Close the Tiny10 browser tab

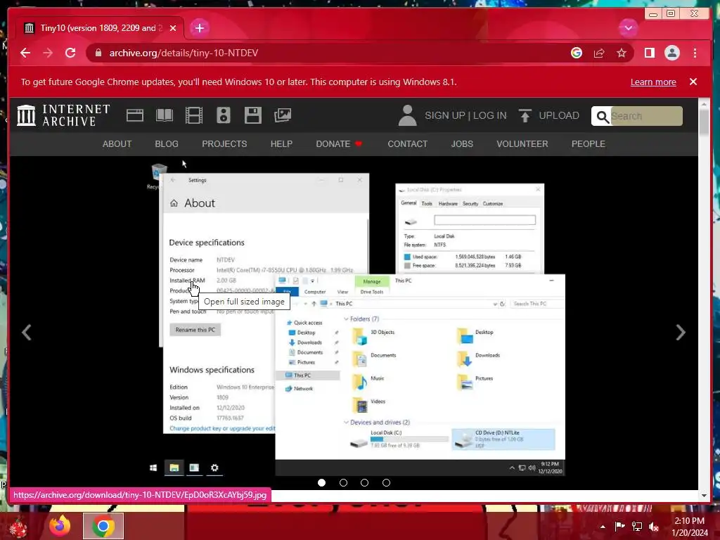[x=173, y=28]
